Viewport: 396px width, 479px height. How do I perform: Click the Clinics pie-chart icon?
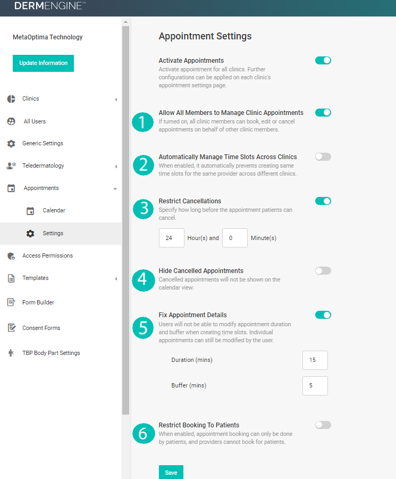(x=11, y=99)
